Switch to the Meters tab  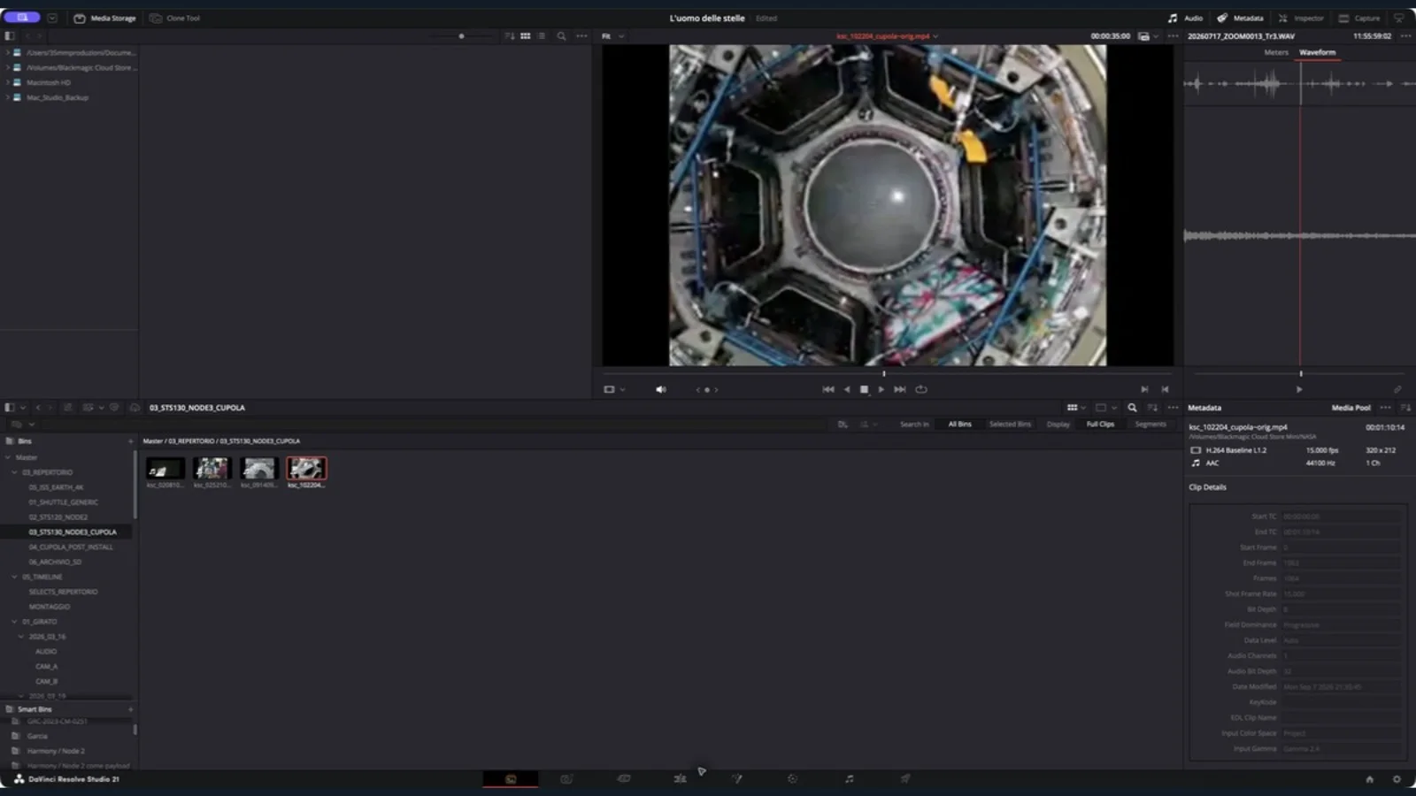(x=1276, y=52)
